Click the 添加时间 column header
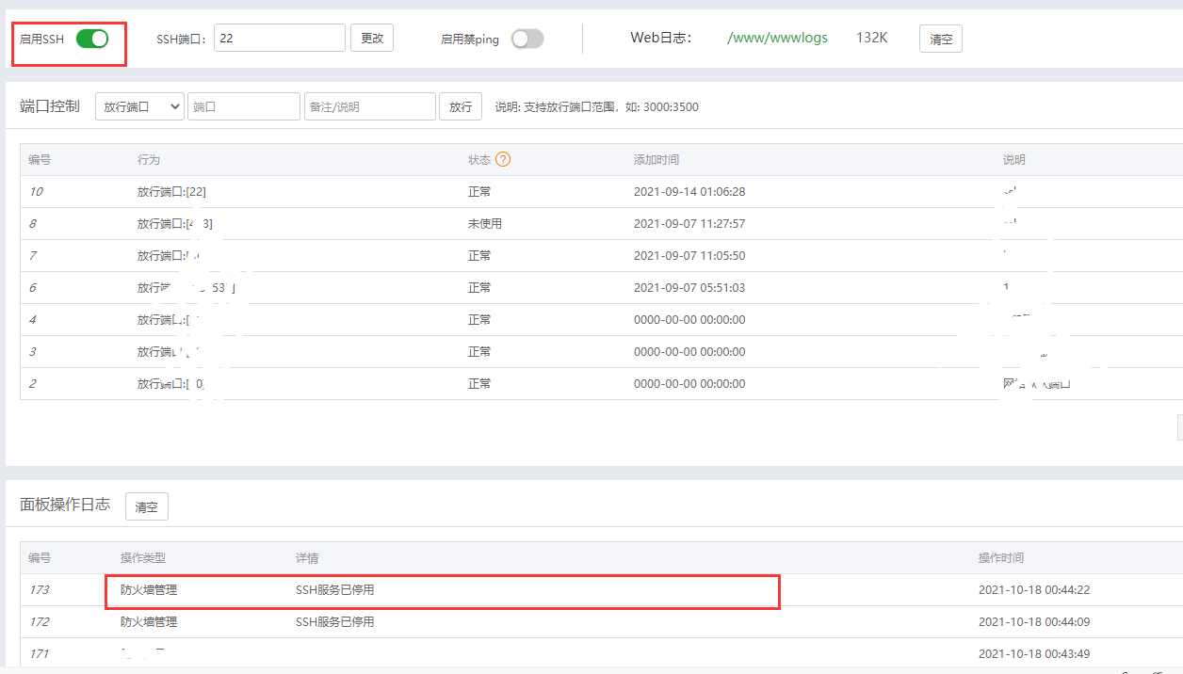This screenshot has height=674, width=1183. click(x=656, y=159)
